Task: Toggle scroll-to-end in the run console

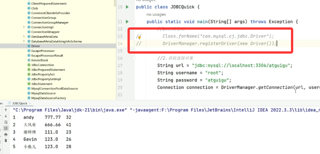Action: point(6,128)
